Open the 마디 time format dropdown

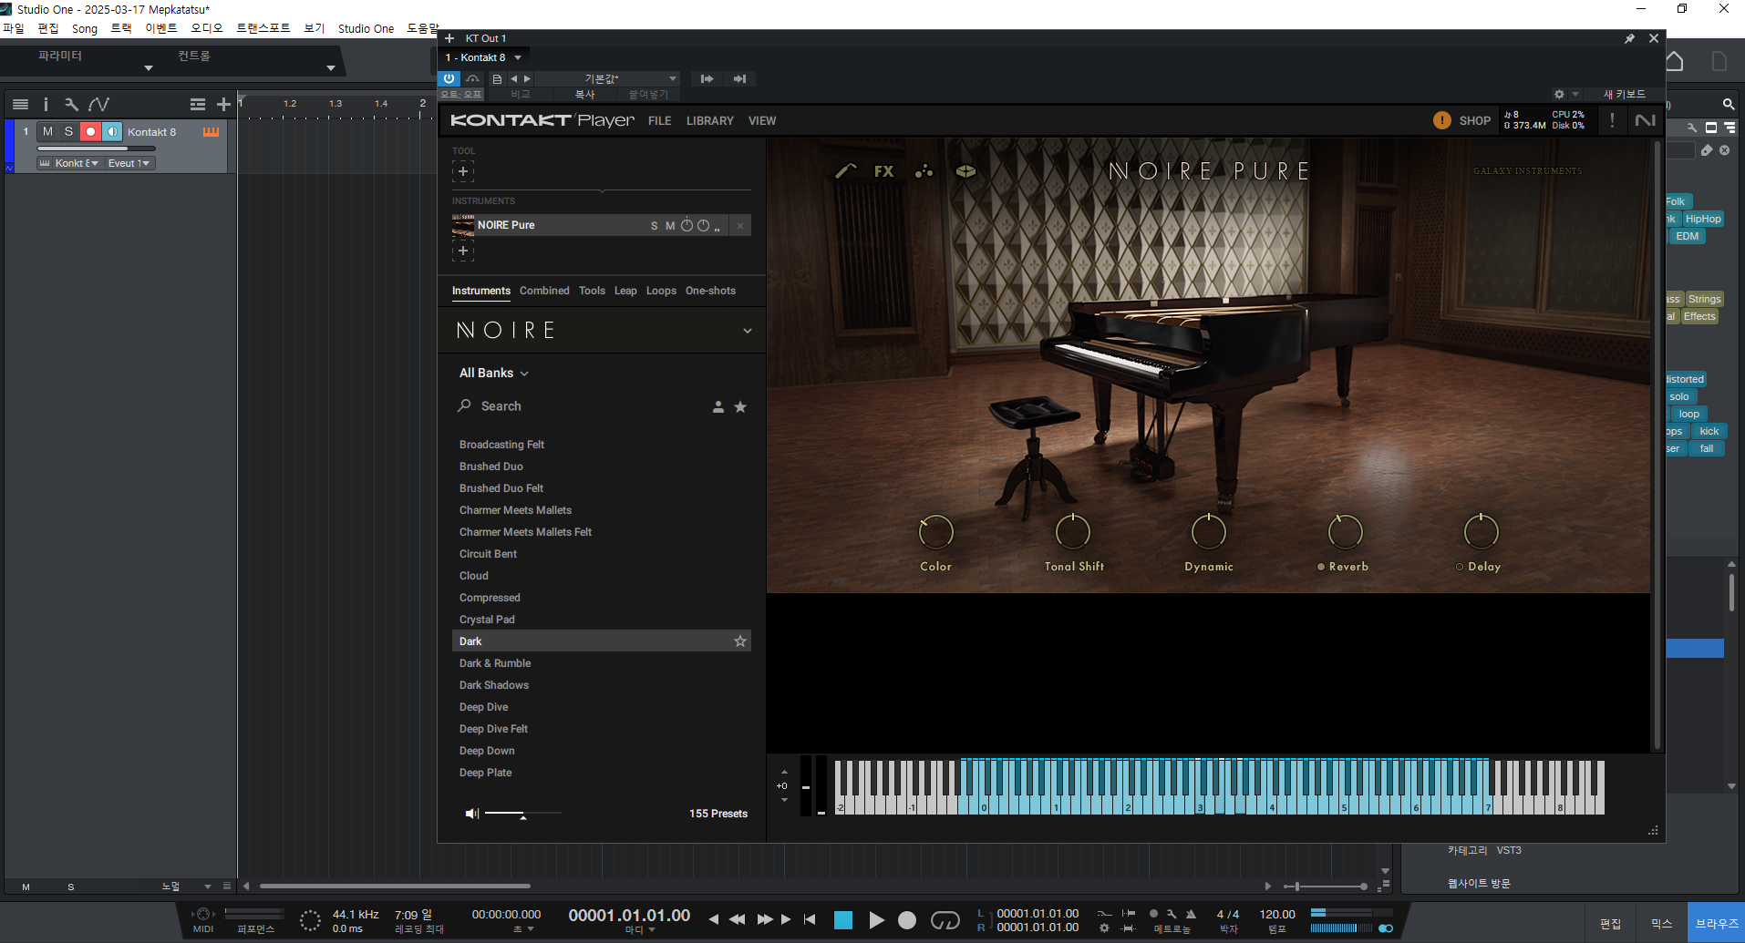pos(640,930)
